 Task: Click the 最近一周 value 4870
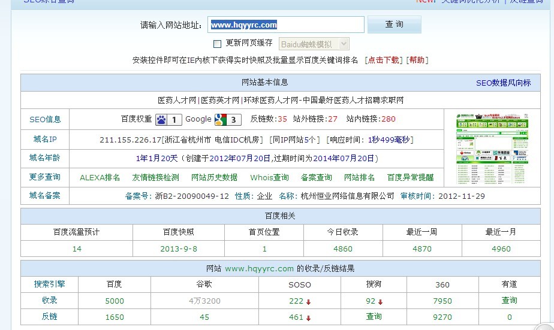422,249
